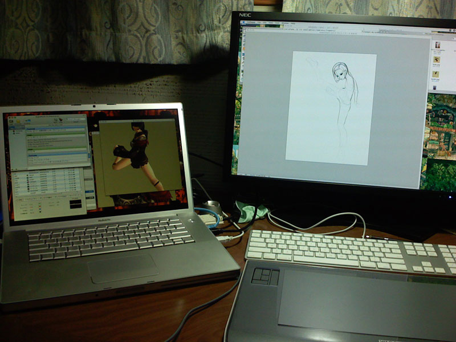
Task: Select the third jpg thumbnail in the Finder window
Action: pyautogui.click(x=435, y=74)
